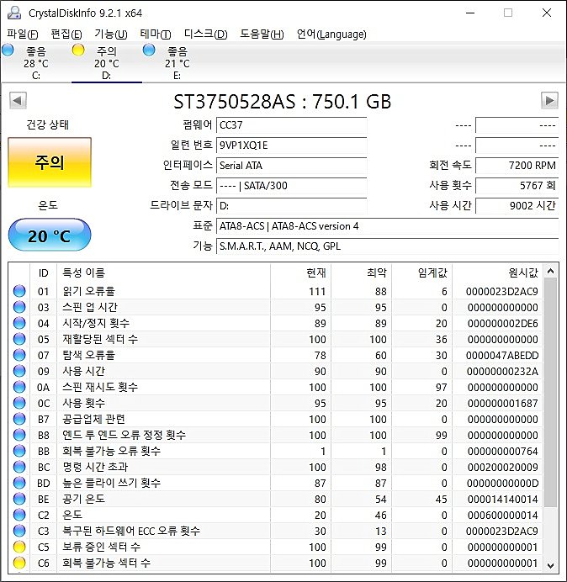This screenshot has height=582, width=567.
Task: Click the yellow icon of row C6 회복 불가능 섹터 수
Action: click(x=19, y=563)
